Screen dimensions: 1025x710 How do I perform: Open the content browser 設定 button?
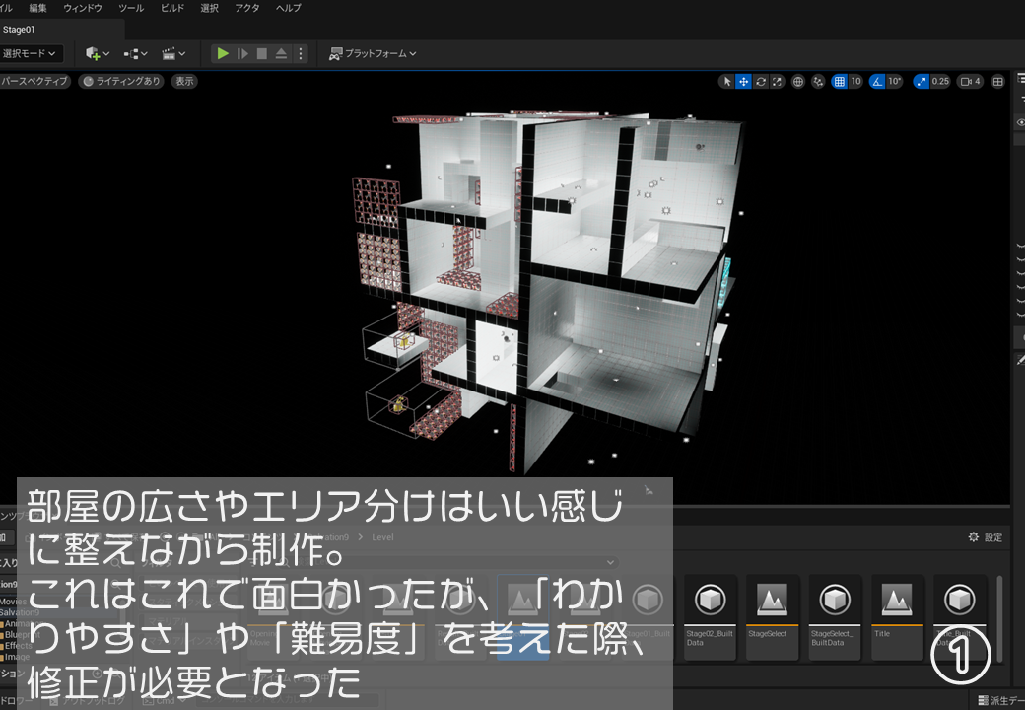(986, 537)
